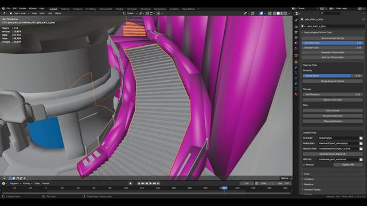Open the Tool properties tab icon

[296, 21]
